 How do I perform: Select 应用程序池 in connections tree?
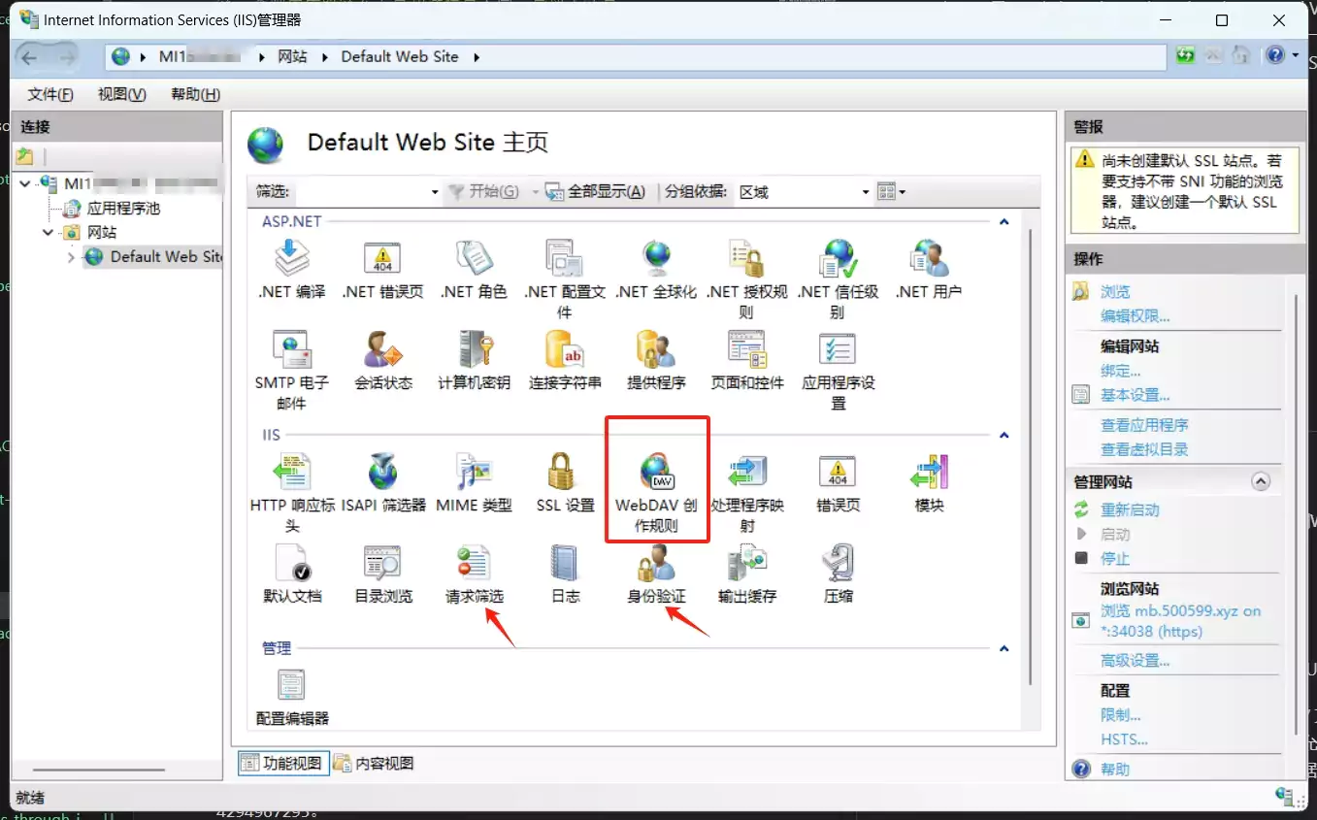123,209
